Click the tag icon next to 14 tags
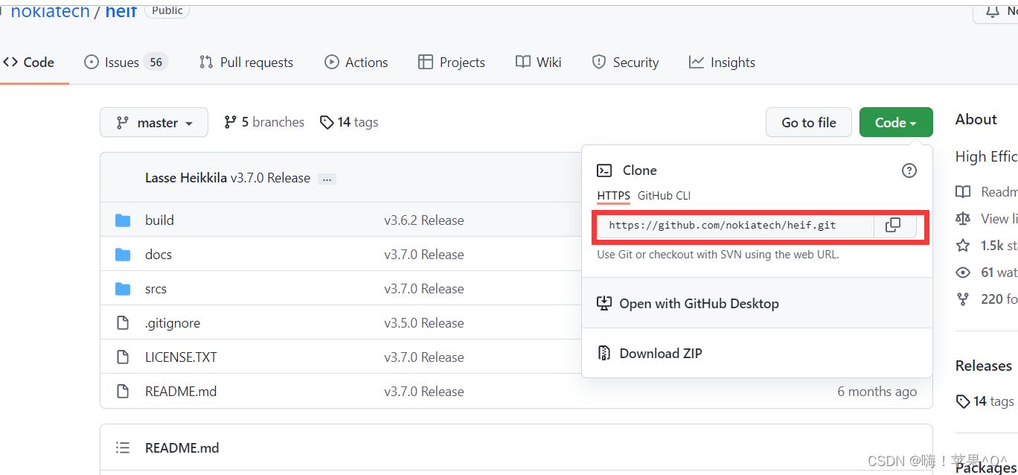Image resolution: width=1018 pixels, height=475 pixels. click(327, 122)
